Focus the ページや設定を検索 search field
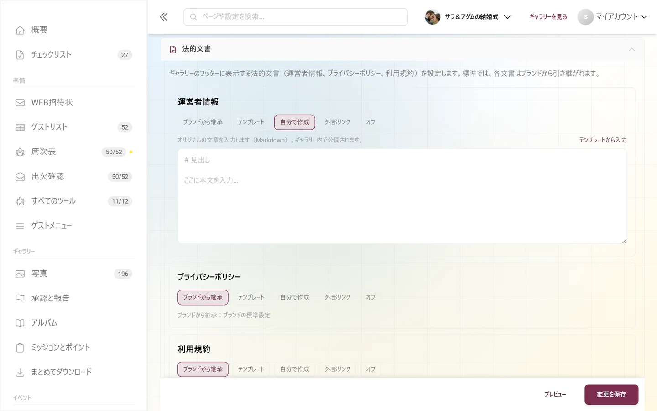Viewport: 657px width, 411px height. click(296, 17)
